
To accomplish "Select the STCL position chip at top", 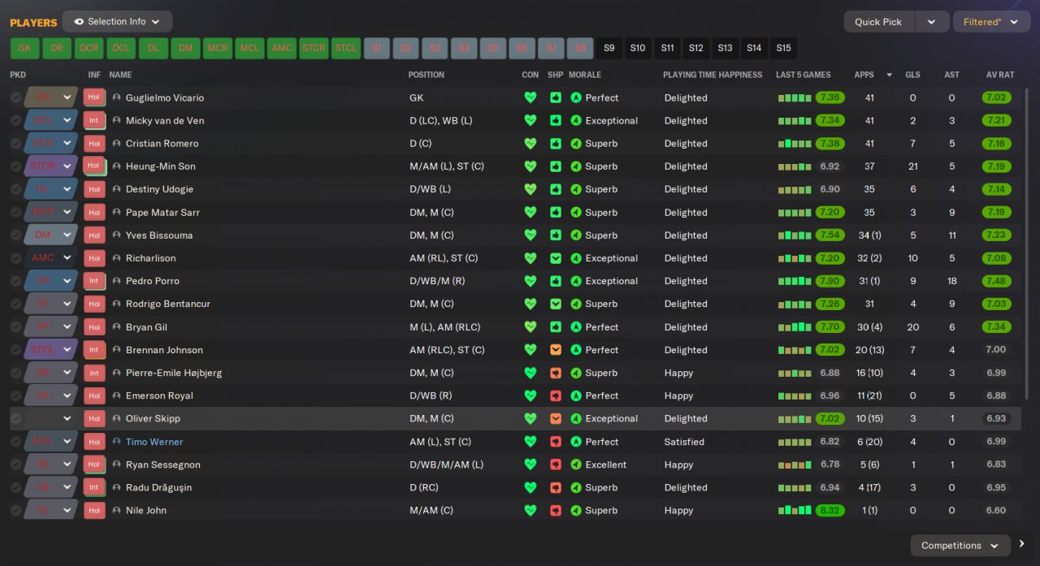I will (x=346, y=48).
